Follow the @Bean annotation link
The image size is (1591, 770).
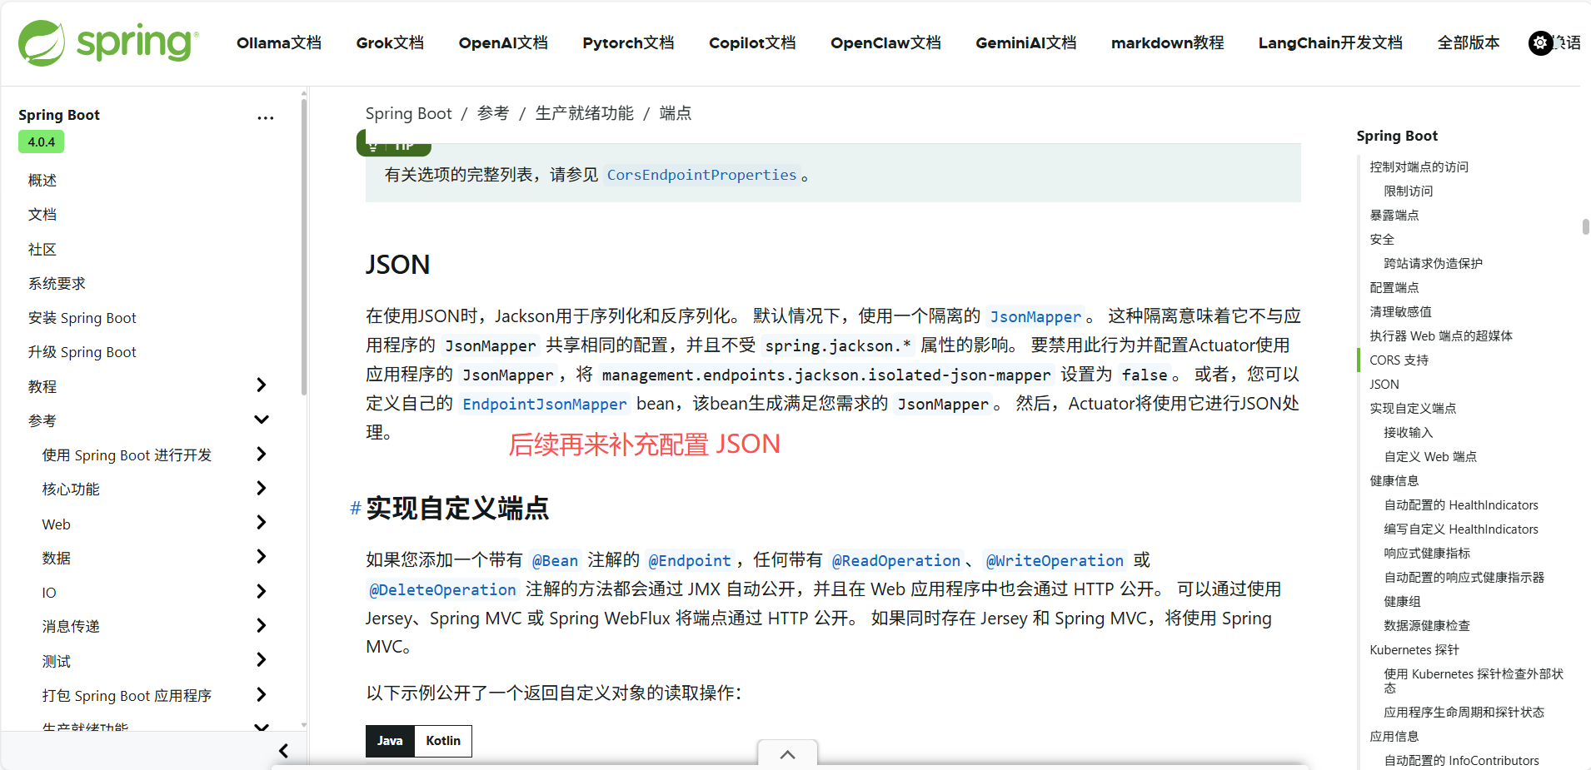tap(555, 561)
